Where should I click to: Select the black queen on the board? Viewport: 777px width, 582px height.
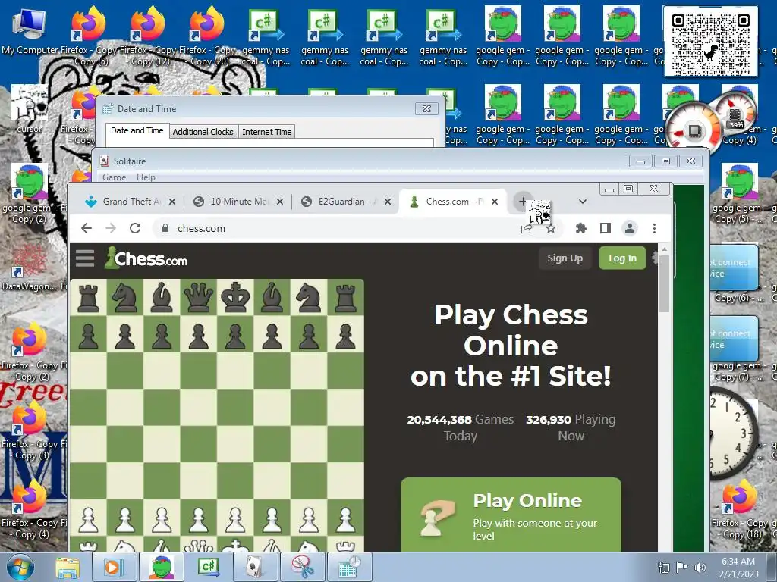[x=198, y=297]
